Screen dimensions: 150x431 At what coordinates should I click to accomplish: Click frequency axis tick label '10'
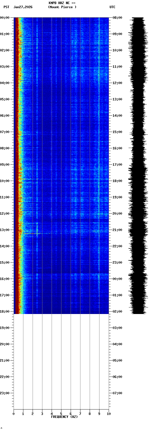coord(109,414)
